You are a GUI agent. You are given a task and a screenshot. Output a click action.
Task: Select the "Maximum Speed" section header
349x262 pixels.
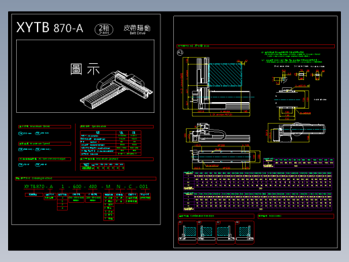click(x=44, y=144)
